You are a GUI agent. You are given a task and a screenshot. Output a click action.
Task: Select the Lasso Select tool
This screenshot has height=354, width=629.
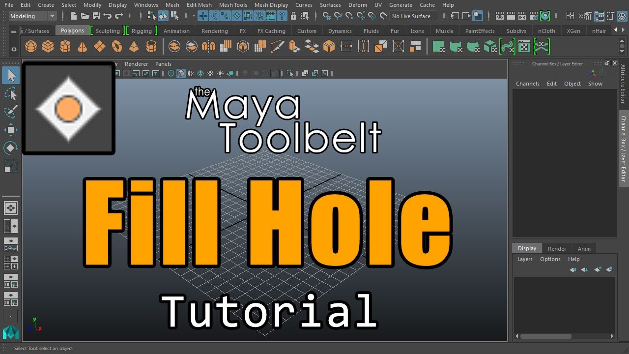pos(11,93)
